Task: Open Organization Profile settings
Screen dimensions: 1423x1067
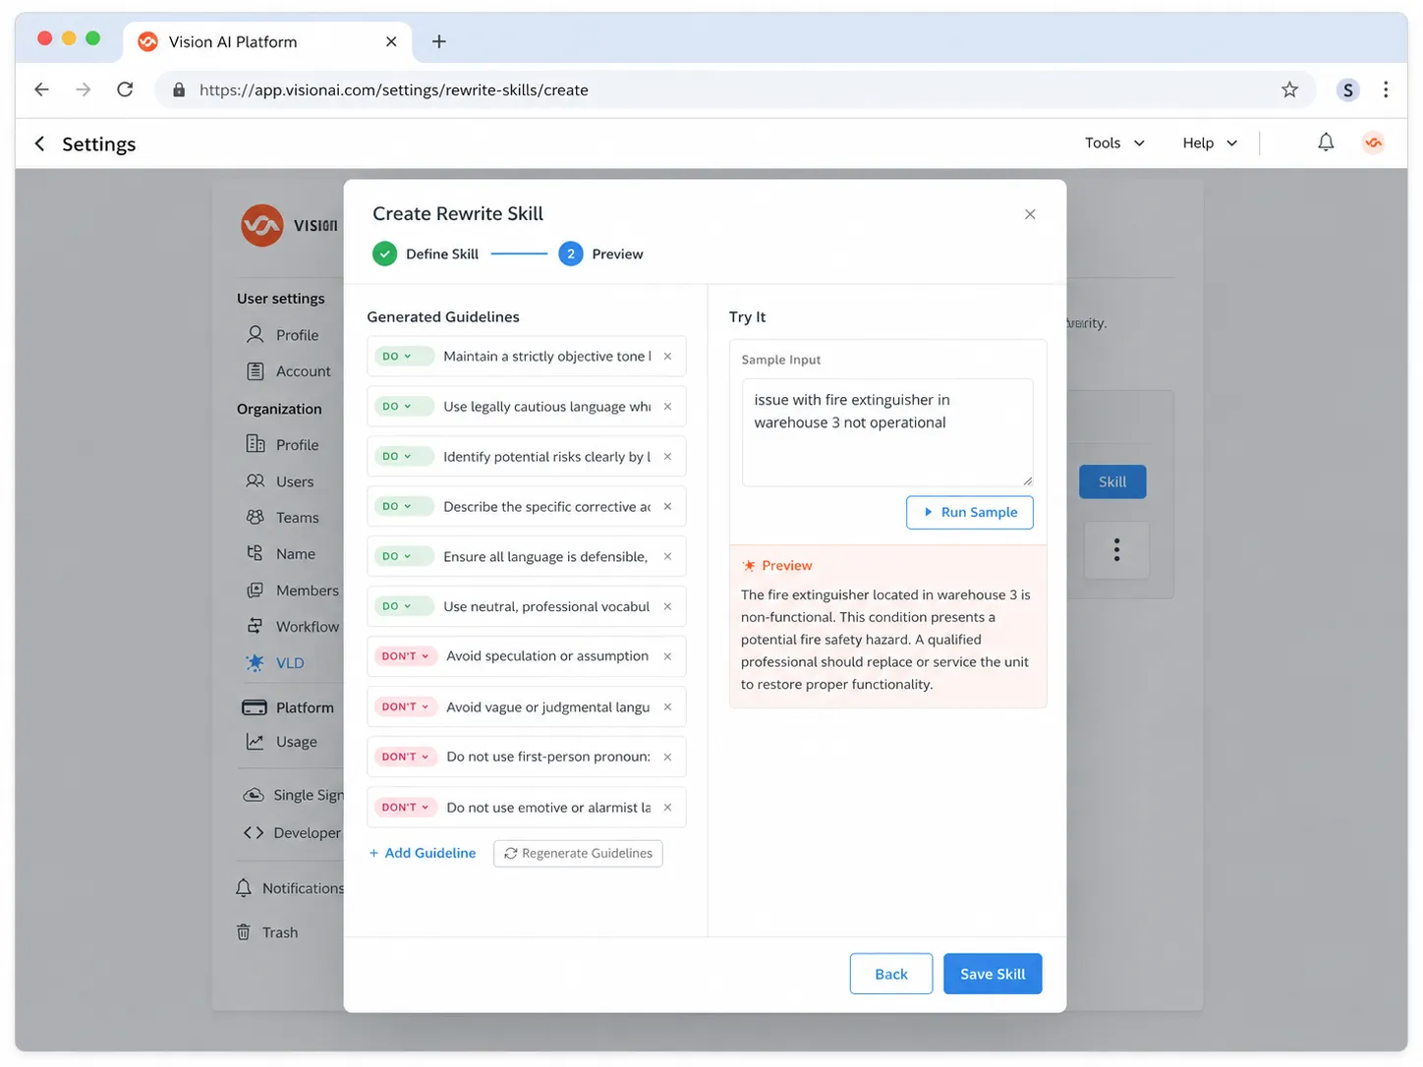Action: point(283,445)
